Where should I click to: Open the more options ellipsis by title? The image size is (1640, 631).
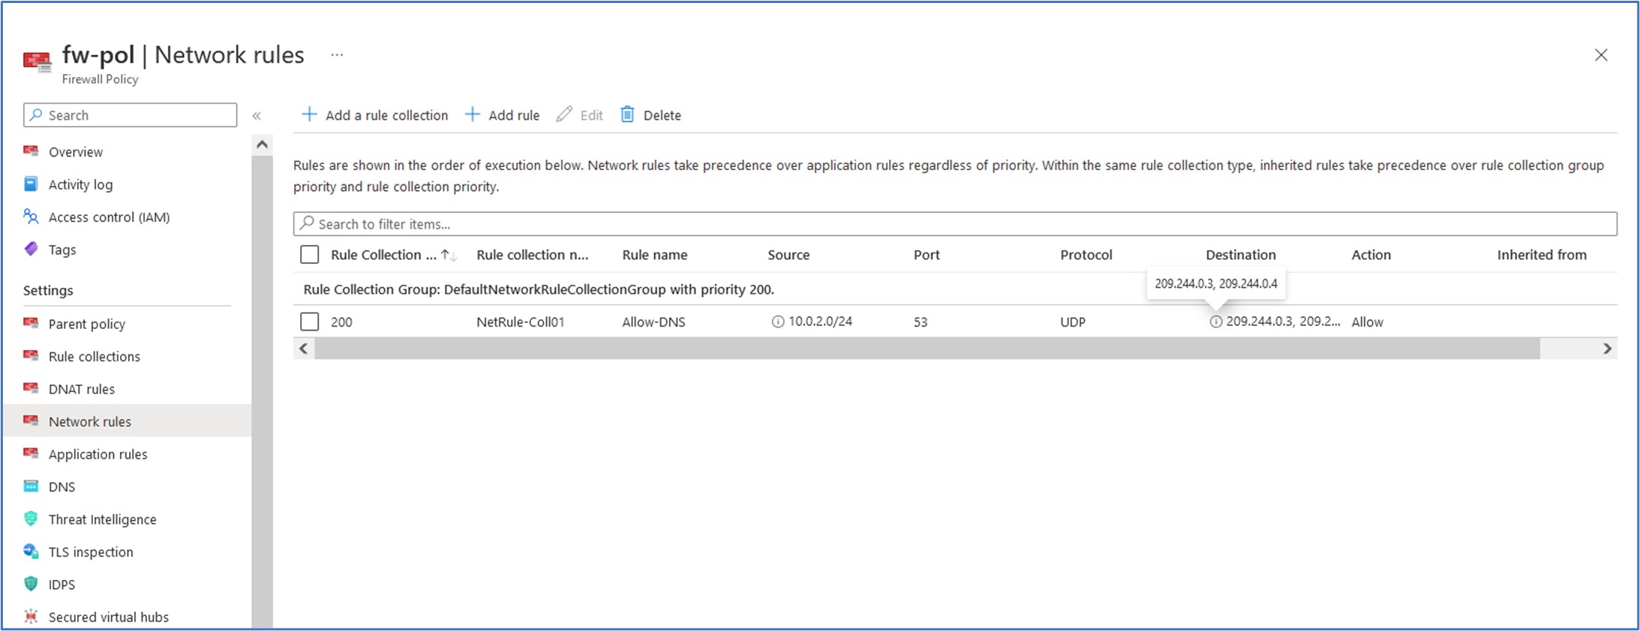click(x=337, y=55)
